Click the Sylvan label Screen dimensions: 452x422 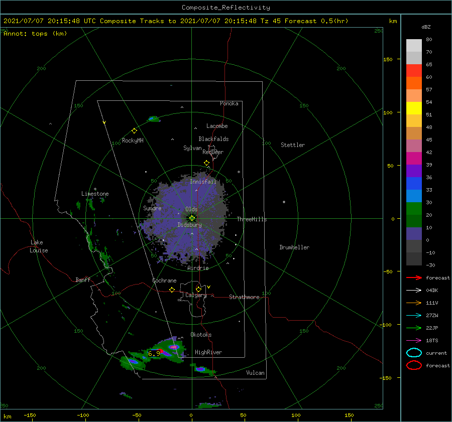pos(192,148)
